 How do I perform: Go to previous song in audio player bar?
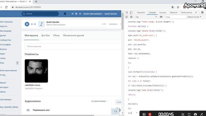[x=32, y=24]
